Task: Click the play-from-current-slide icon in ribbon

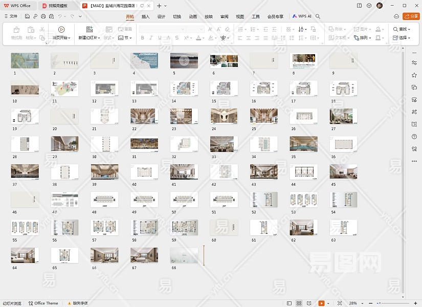Action: [61, 30]
